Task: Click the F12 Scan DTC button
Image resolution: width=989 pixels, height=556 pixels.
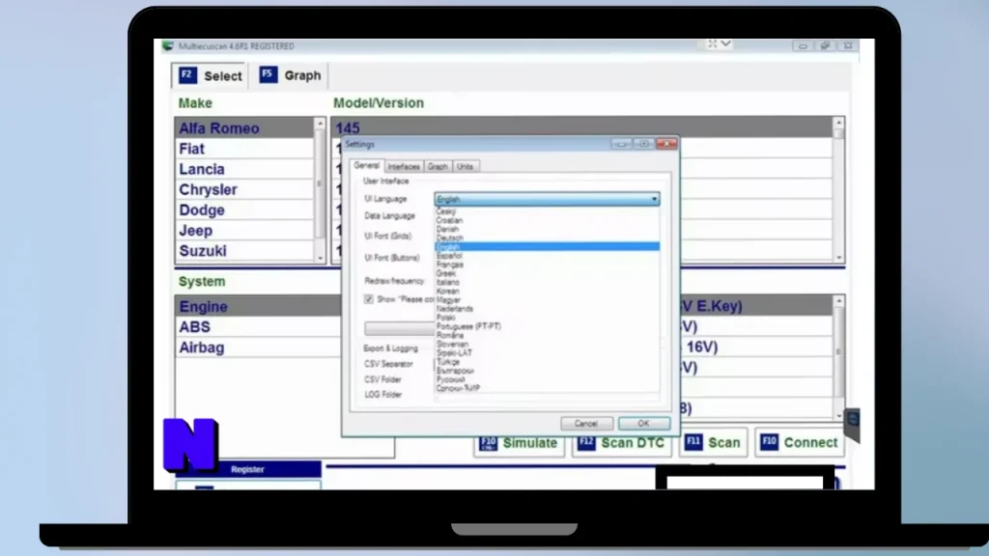Action: pyautogui.click(x=622, y=442)
